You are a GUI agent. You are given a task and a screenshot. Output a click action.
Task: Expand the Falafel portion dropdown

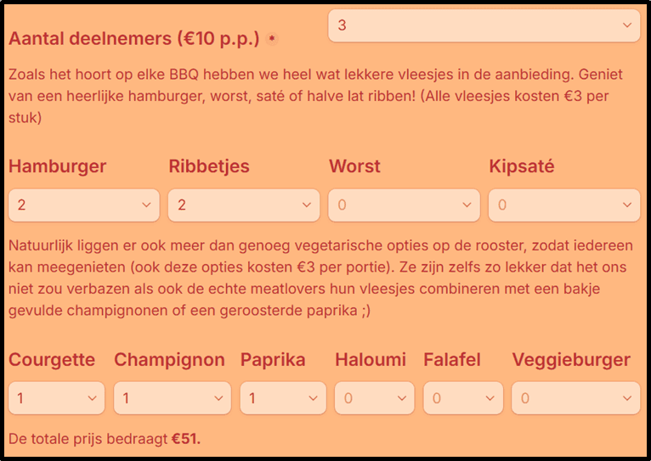point(463,398)
